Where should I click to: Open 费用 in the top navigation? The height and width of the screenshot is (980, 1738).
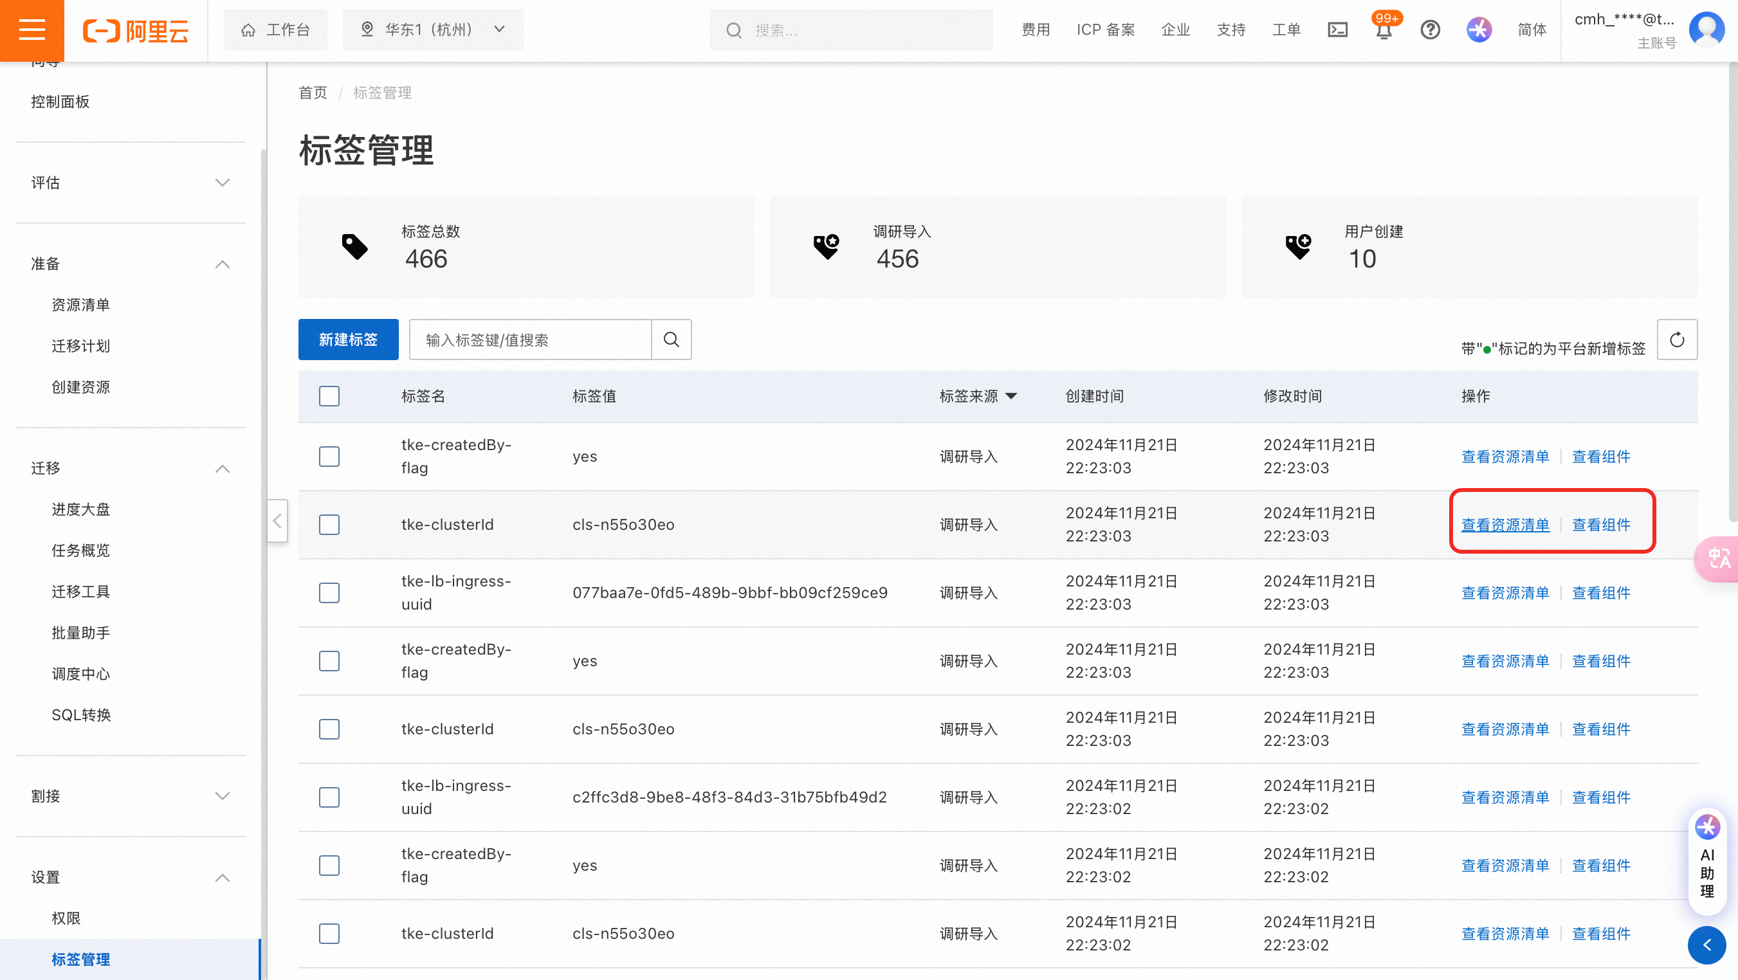click(x=1036, y=30)
